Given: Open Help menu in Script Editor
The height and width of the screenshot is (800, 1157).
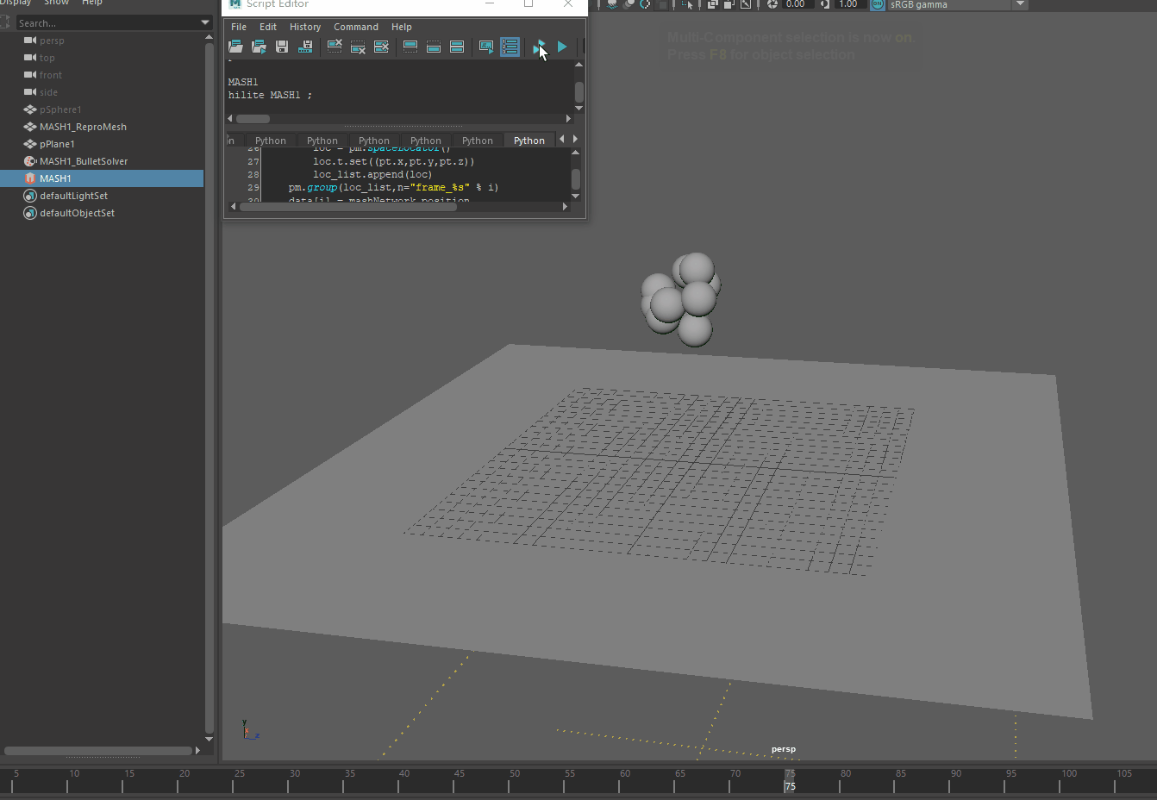Looking at the screenshot, I should pyautogui.click(x=402, y=27).
